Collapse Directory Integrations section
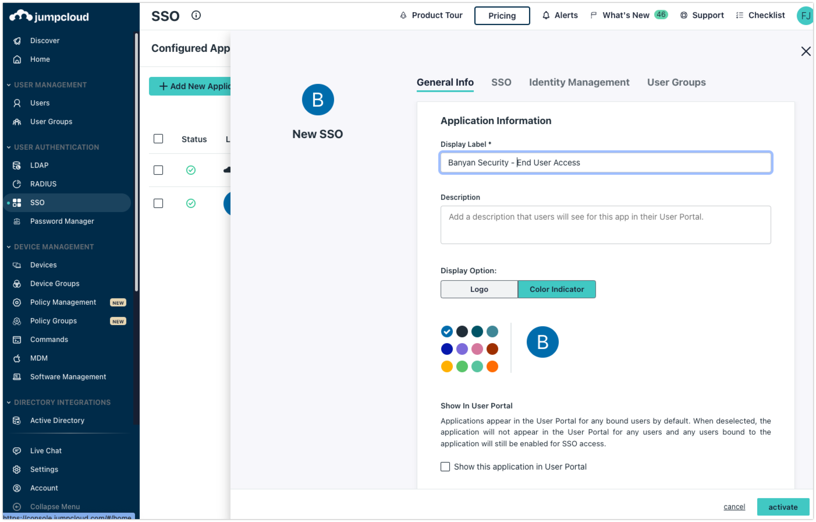 (9, 402)
